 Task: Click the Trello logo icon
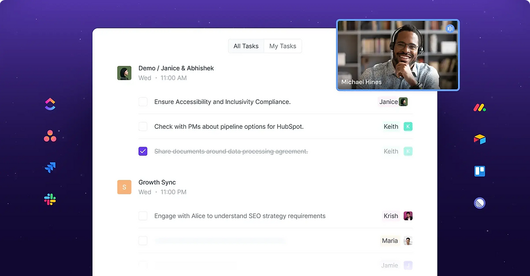pyautogui.click(x=480, y=171)
